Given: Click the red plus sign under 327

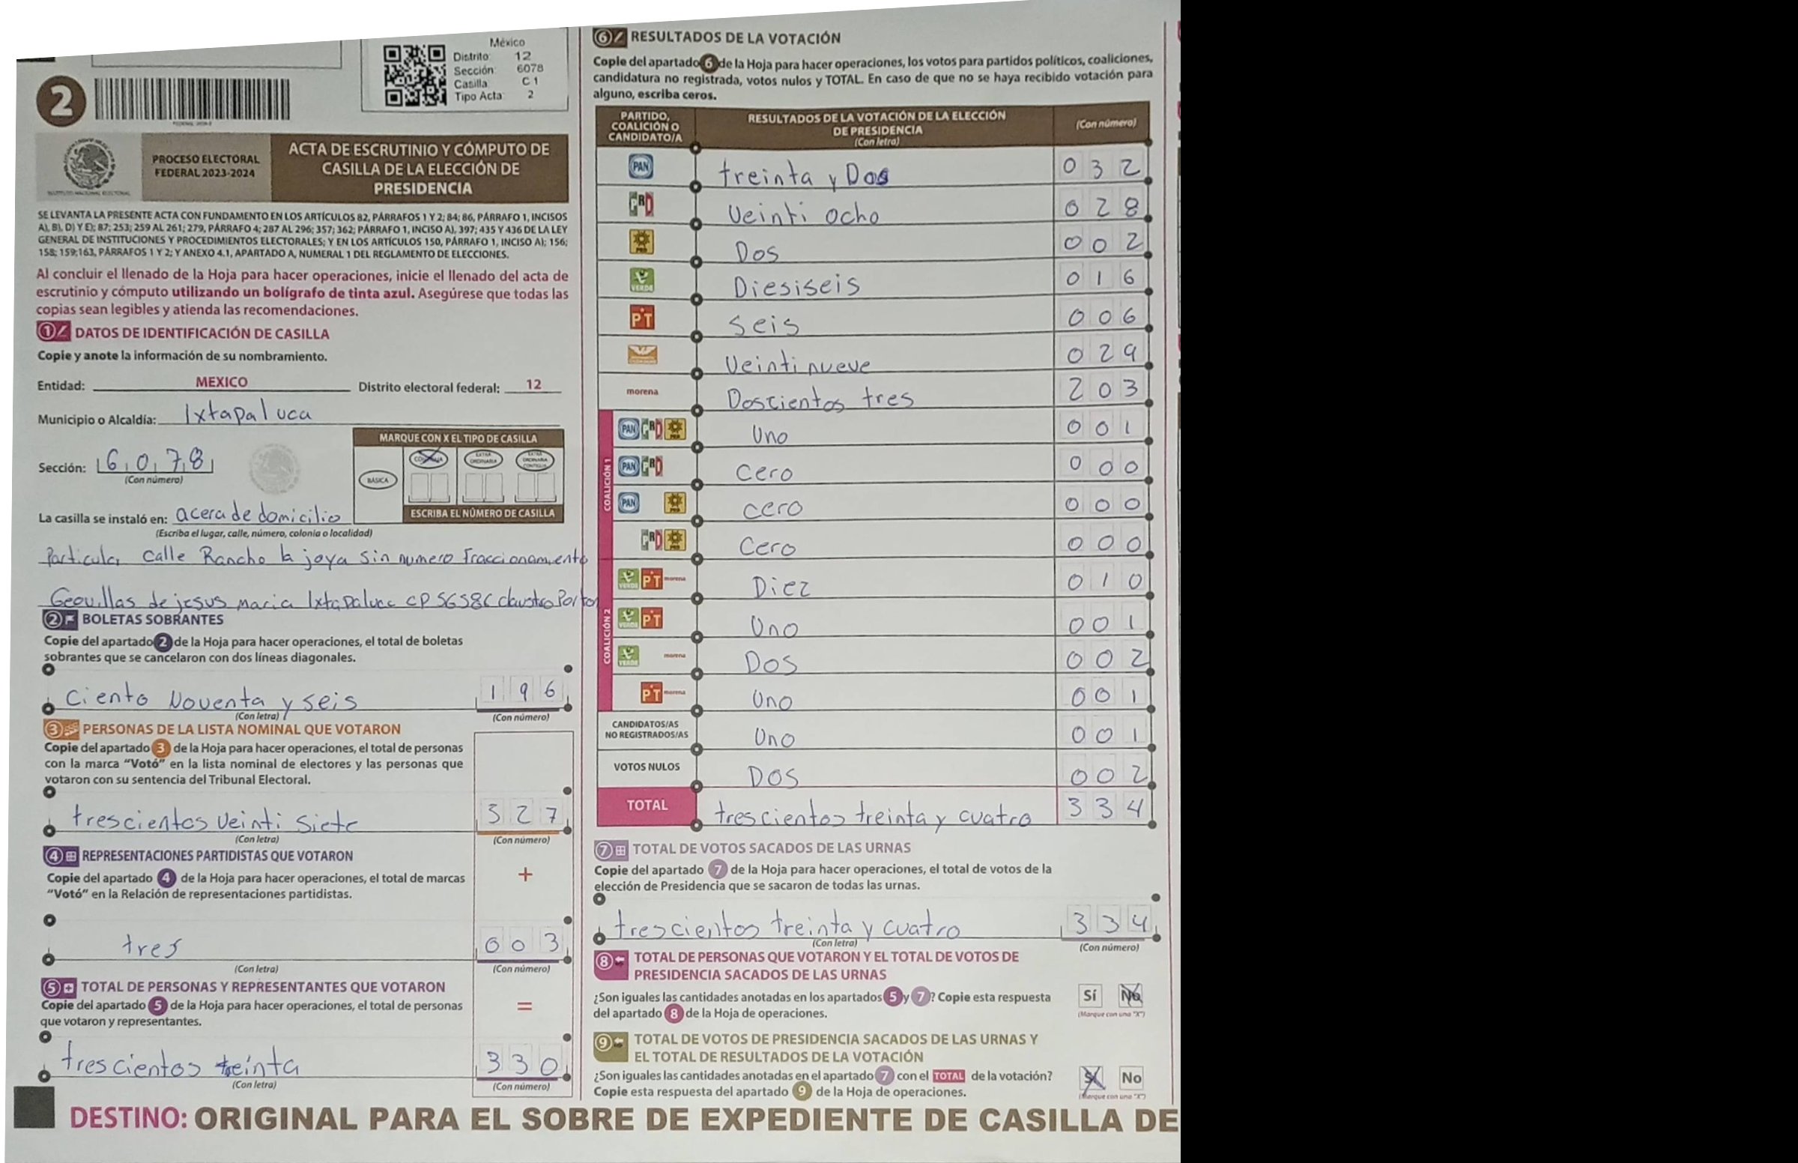Looking at the screenshot, I should [x=525, y=874].
